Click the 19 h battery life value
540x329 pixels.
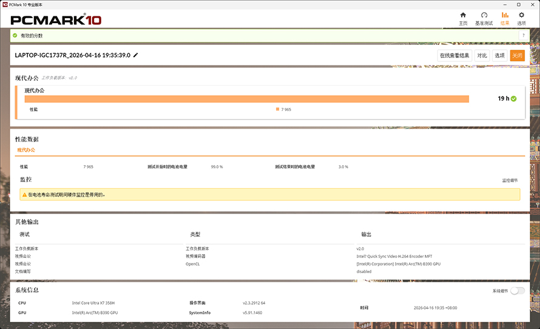[503, 98]
